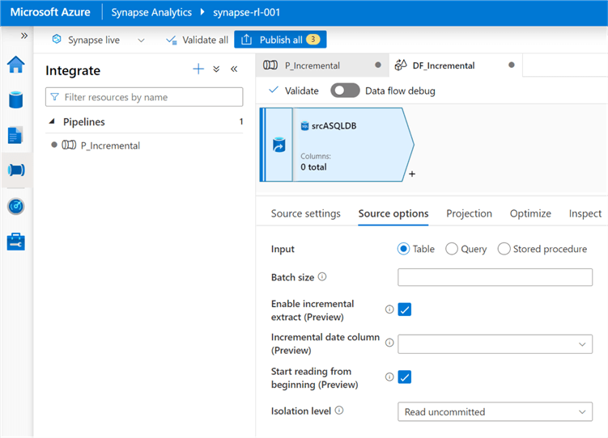Expand the left navigation with double chevron
This screenshot has width=608, height=438.
[24, 36]
